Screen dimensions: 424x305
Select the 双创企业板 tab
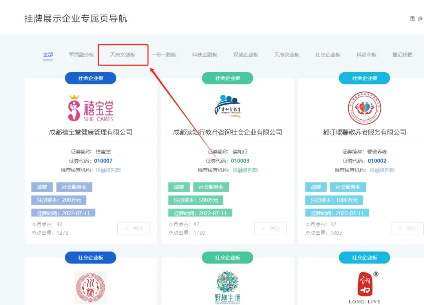(245, 55)
